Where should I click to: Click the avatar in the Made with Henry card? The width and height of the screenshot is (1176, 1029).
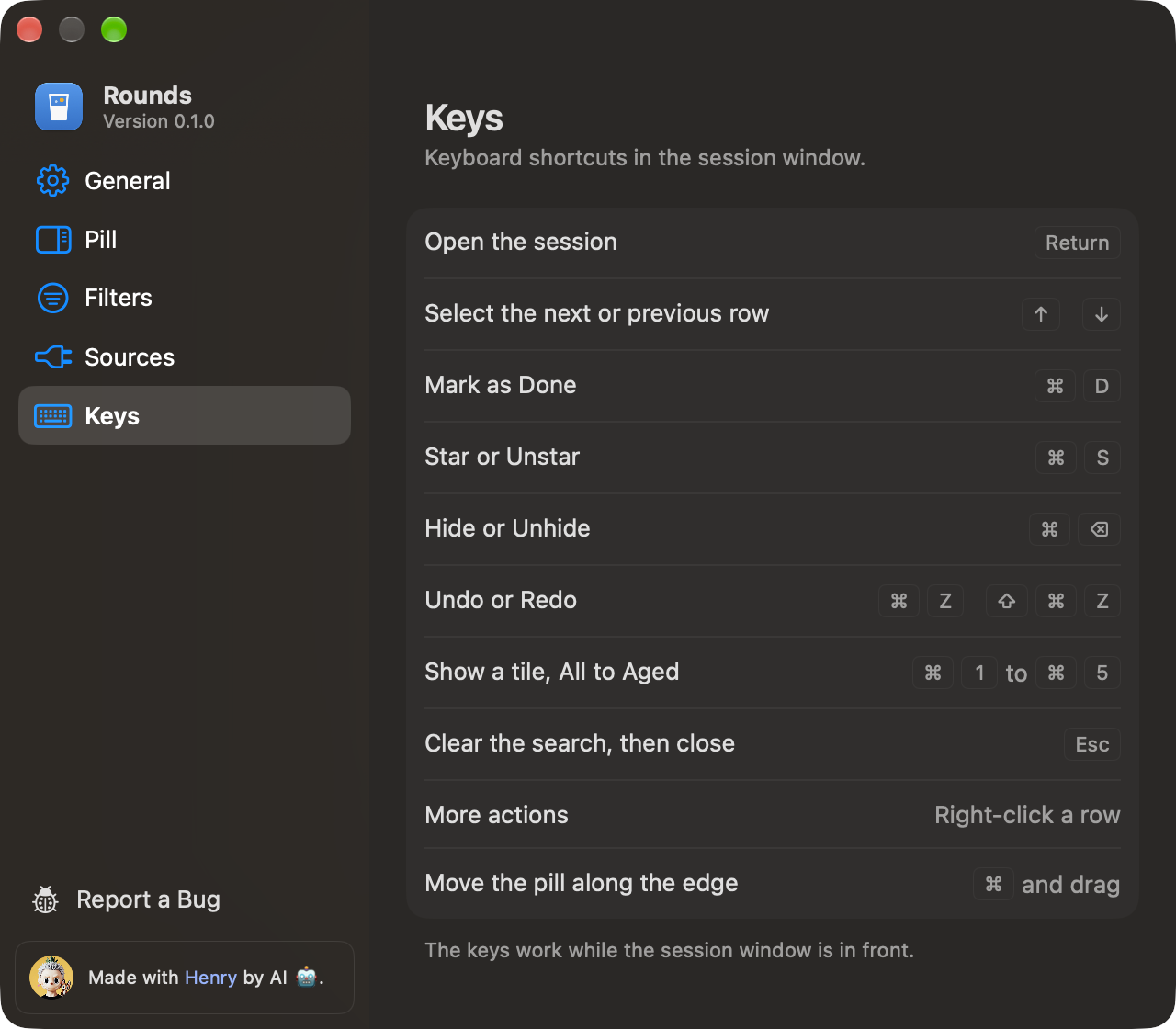51,977
